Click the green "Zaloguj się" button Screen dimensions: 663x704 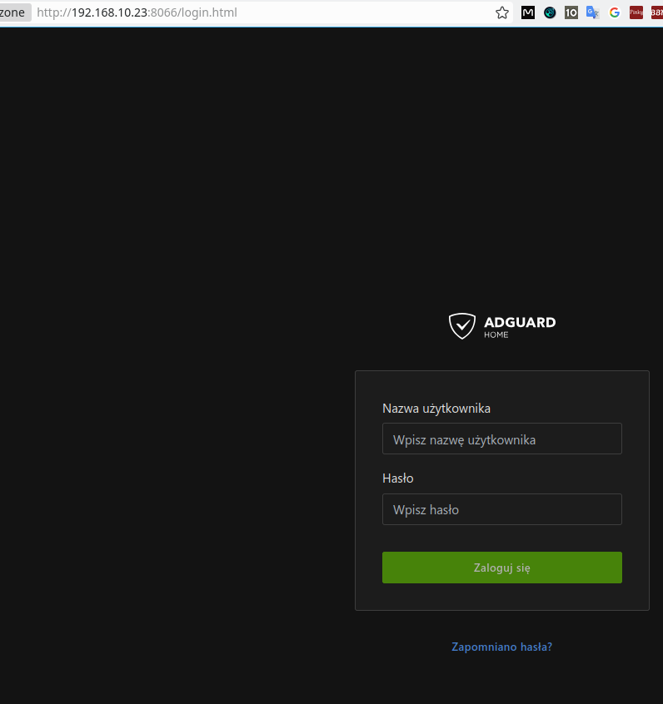[502, 568]
